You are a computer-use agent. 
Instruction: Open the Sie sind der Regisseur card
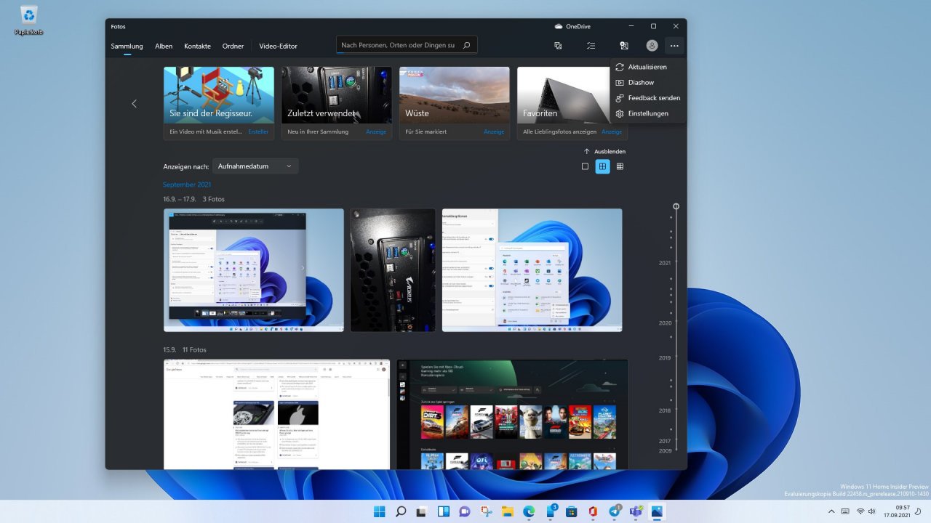tap(219, 95)
